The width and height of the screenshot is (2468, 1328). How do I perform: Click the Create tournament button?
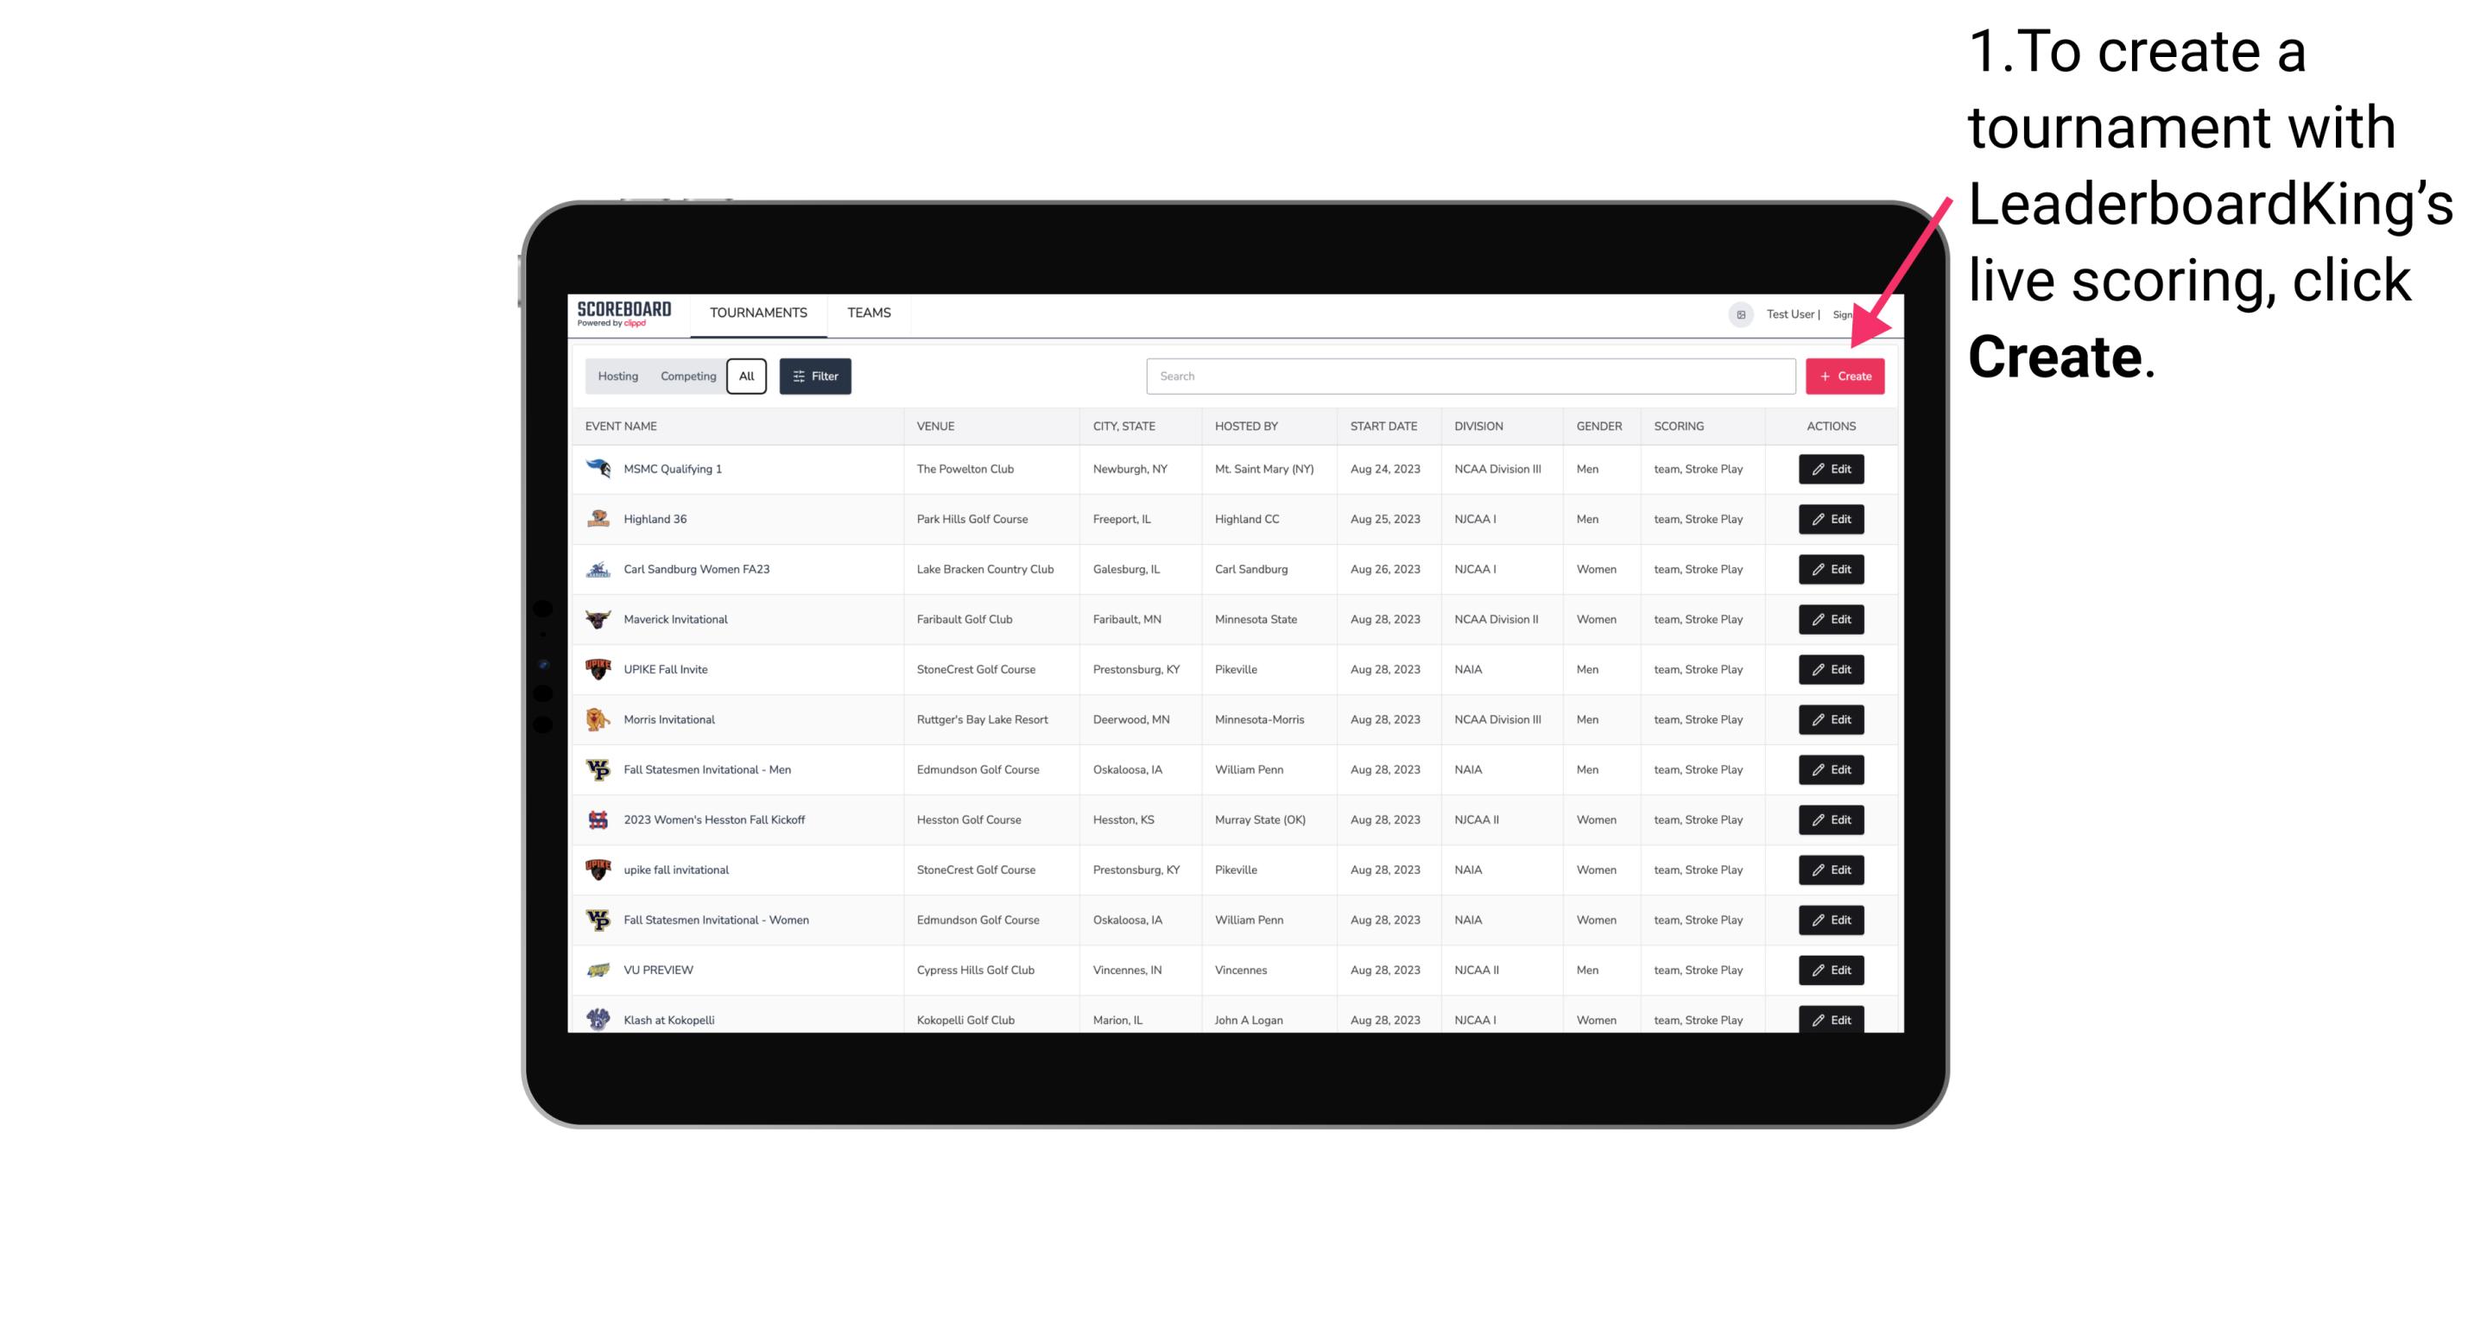click(x=1845, y=376)
